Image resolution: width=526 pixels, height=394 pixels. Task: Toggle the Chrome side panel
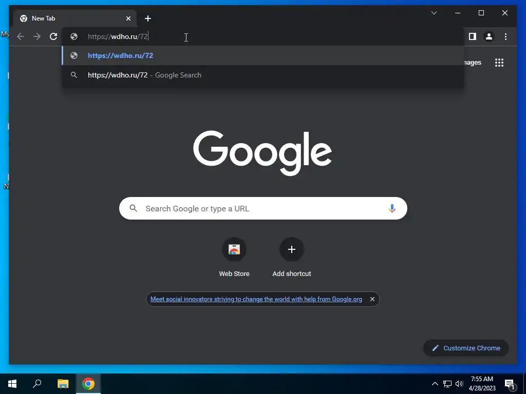coord(473,36)
